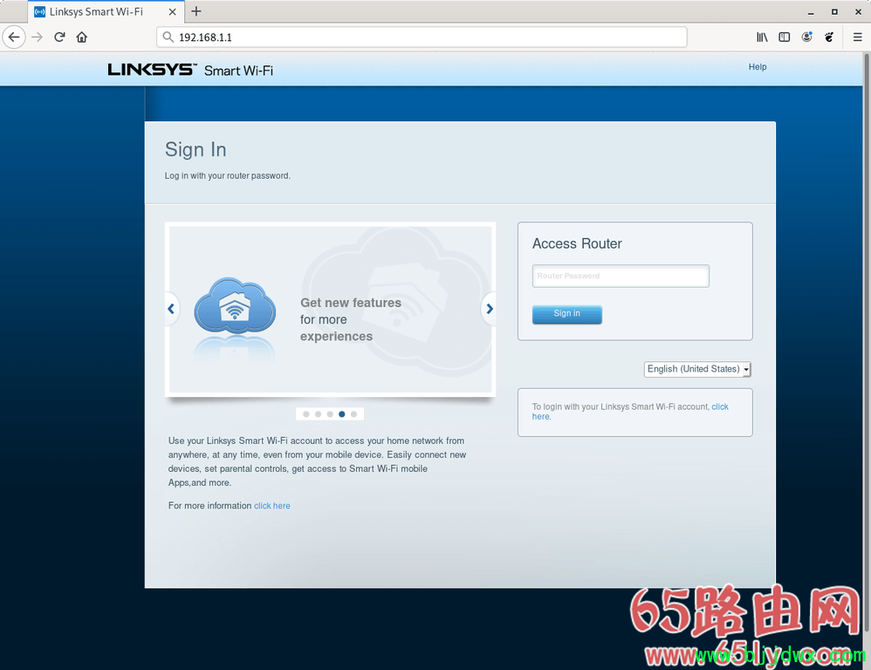
Task: Open the Firefox Library bookmarks icon
Action: tap(762, 38)
